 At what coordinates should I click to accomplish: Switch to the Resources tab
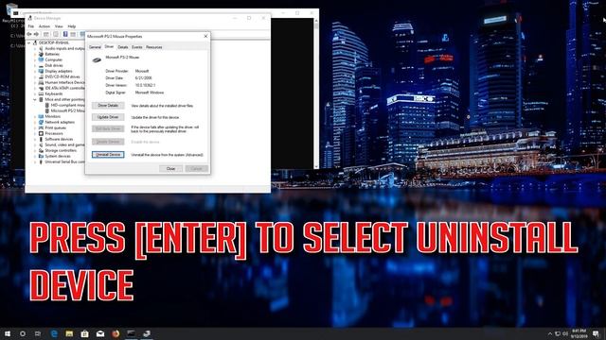click(x=153, y=47)
